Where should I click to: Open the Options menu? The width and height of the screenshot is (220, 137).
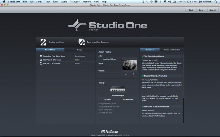[x=87, y=2]
